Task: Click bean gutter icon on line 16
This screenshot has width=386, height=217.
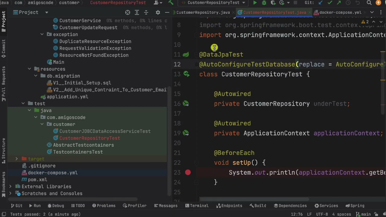Action: click(x=186, y=104)
